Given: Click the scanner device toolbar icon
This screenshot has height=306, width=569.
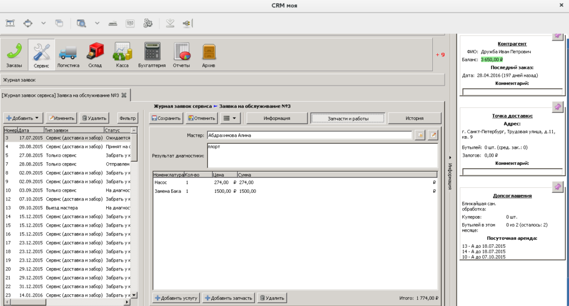Looking at the screenshot, I should 113,23.
